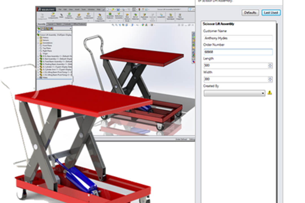Viewport: 305px width, 203px height.
Task: Open the Tools menu
Action: pyautogui.click(x=83, y=10)
